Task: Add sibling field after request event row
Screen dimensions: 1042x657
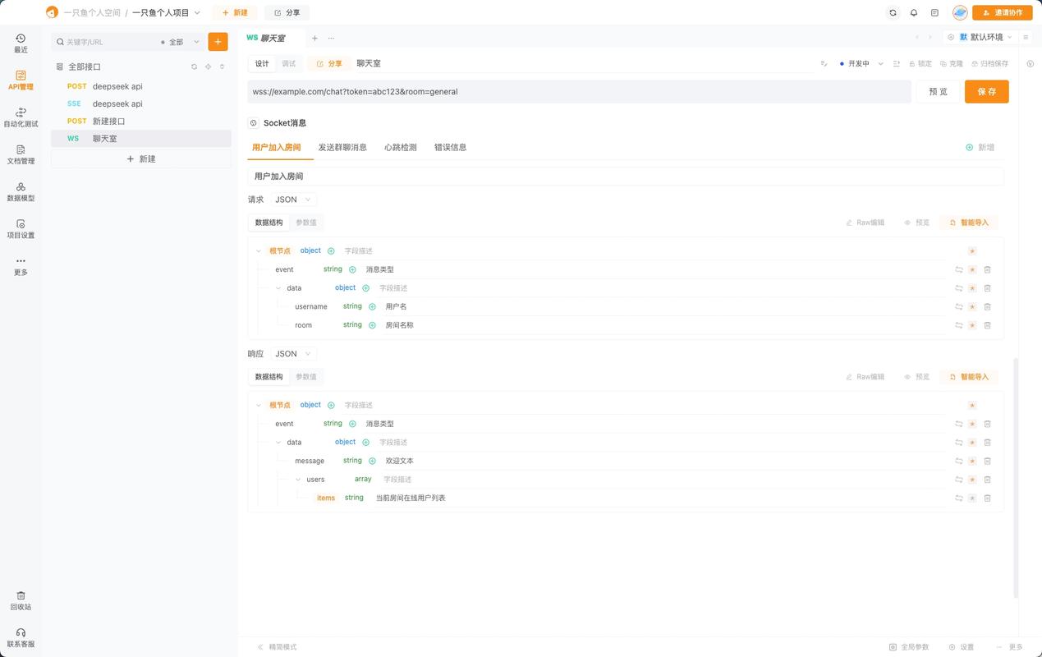Action: pos(352,269)
